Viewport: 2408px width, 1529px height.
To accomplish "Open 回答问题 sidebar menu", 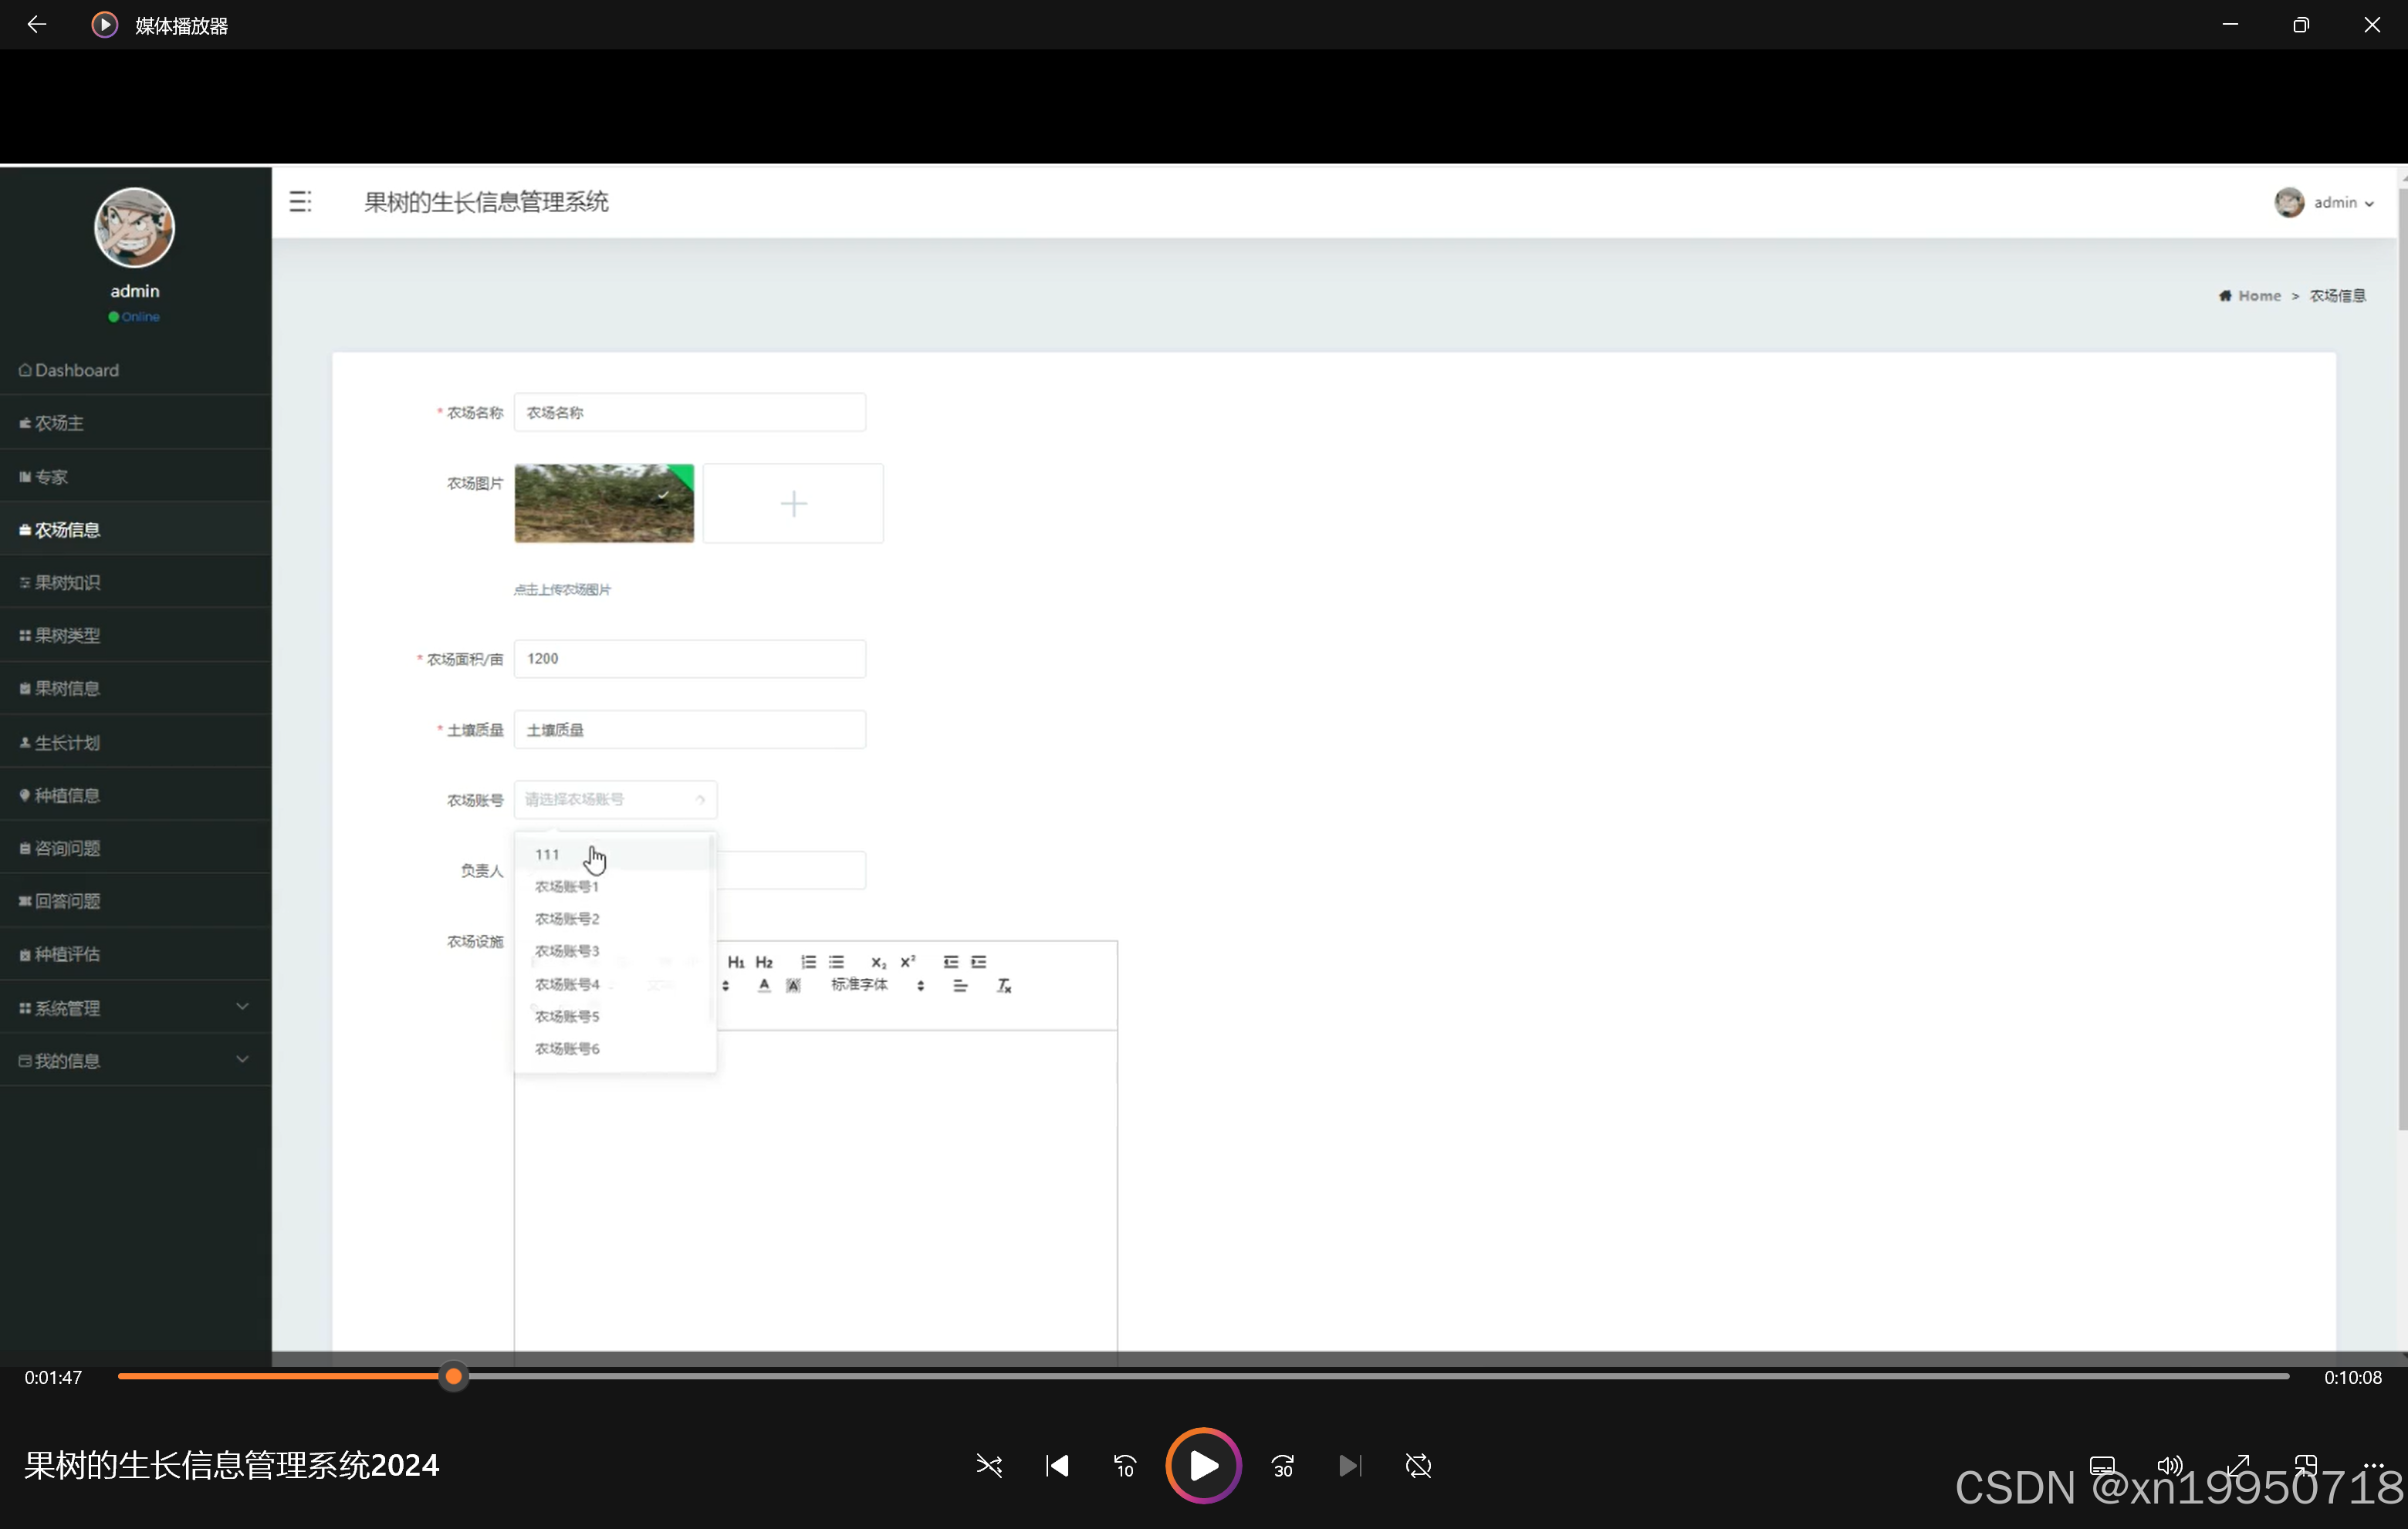I will pyautogui.click(x=135, y=901).
